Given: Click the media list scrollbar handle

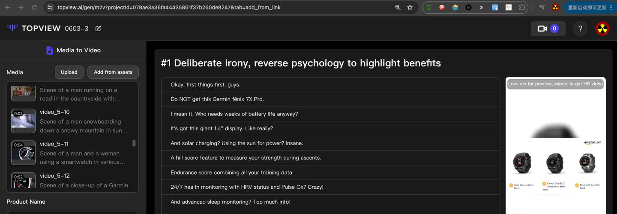Looking at the screenshot, I should pyautogui.click(x=134, y=143).
